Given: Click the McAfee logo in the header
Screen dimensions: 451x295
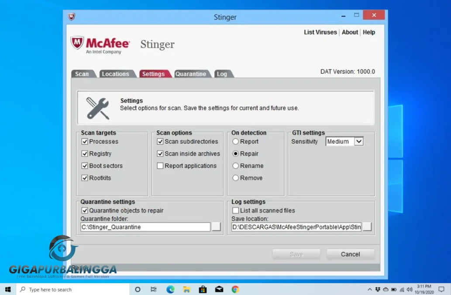Looking at the screenshot, I should tap(100, 45).
